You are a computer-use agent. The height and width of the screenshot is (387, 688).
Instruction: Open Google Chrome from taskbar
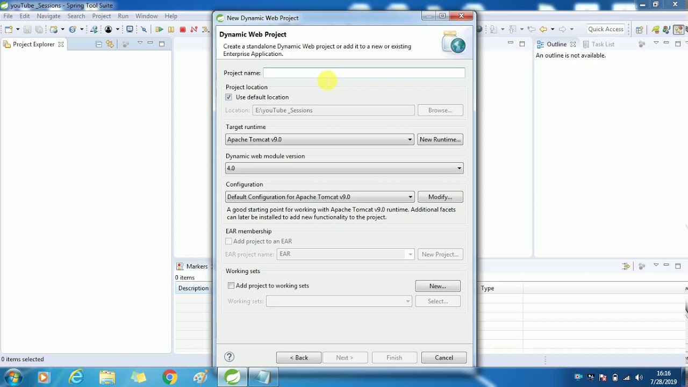pos(170,377)
